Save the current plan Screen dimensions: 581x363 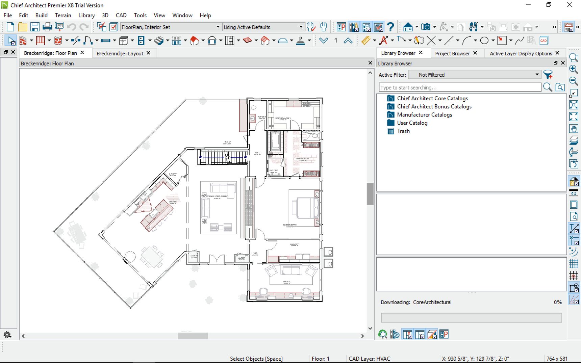[x=35, y=27]
